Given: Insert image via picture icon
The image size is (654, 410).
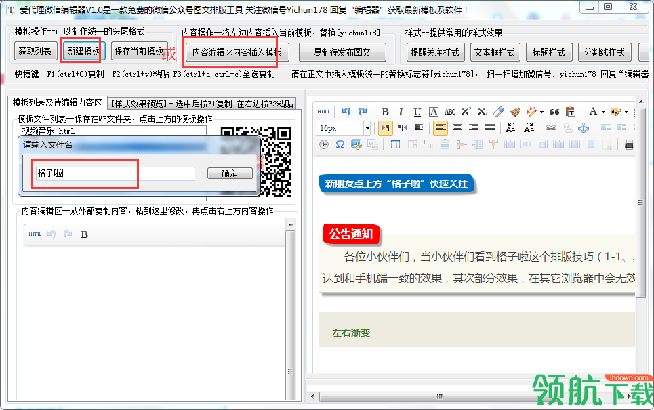Looking at the screenshot, I should pos(356,145).
